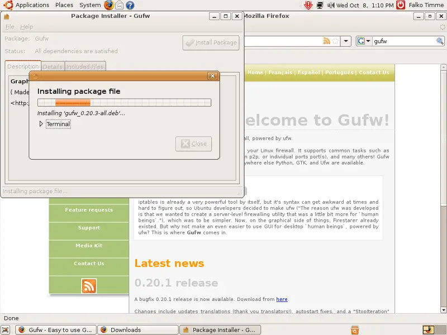The image size is (447, 335).
Task: Open the Português language link
Action: (x=339, y=73)
